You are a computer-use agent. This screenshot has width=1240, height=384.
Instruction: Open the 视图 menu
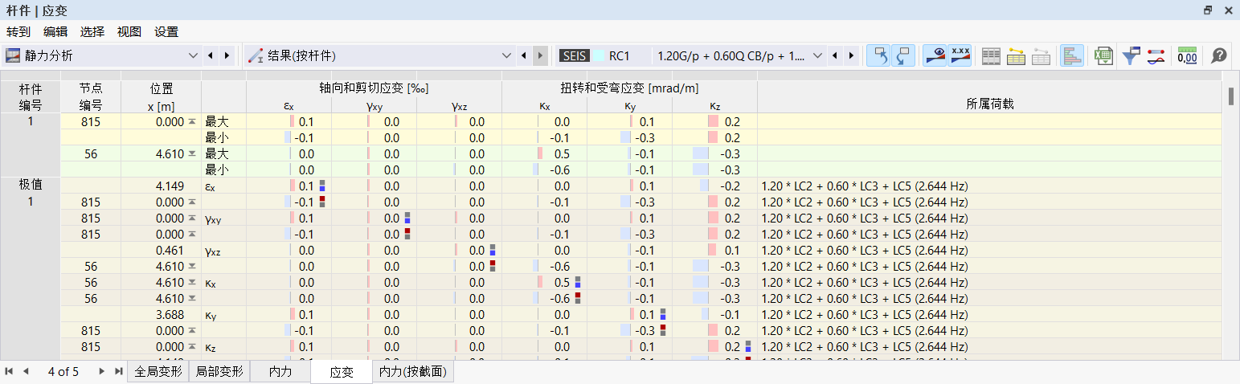[129, 32]
